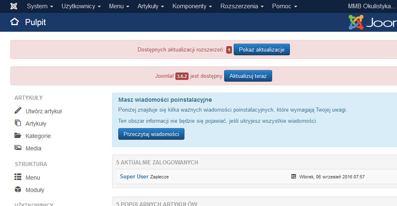This screenshot has width=397, height=206.
Task: Click the pencil icon for Utwórz artykuł
Action: (x=18, y=110)
